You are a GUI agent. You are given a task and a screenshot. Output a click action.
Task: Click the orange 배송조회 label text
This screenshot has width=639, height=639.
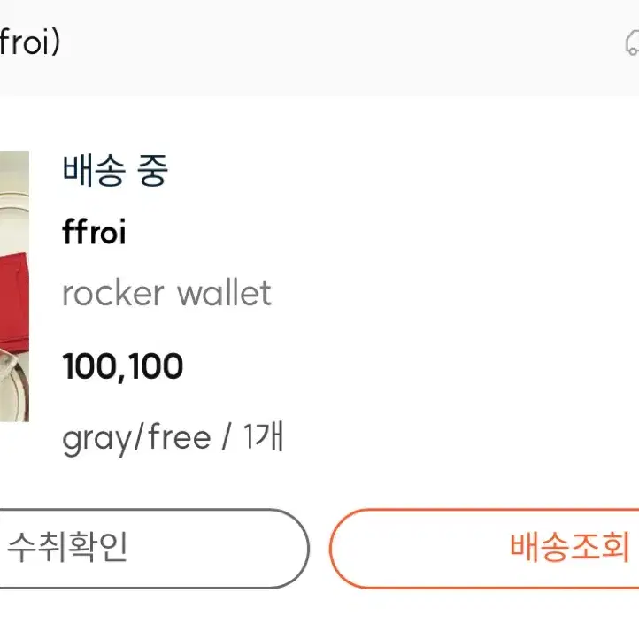point(570,547)
